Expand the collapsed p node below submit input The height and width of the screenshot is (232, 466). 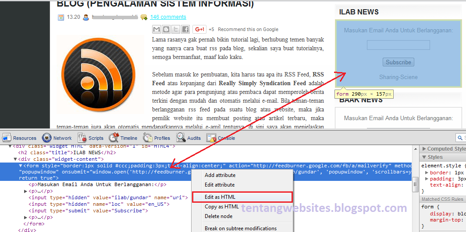(x=25, y=217)
